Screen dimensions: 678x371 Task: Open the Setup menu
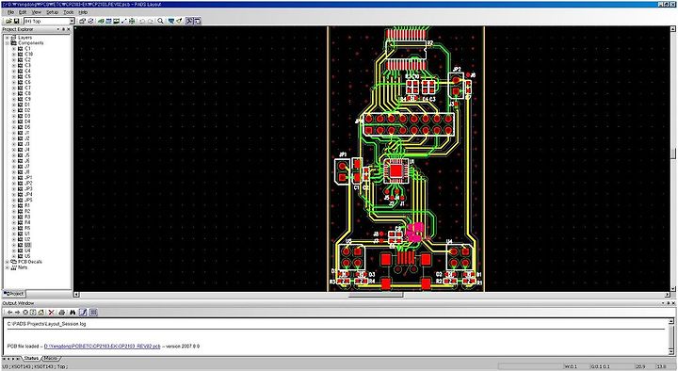[52, 12]
